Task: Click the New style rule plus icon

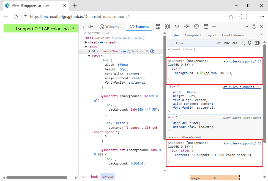Action: [x=242, y=43]
